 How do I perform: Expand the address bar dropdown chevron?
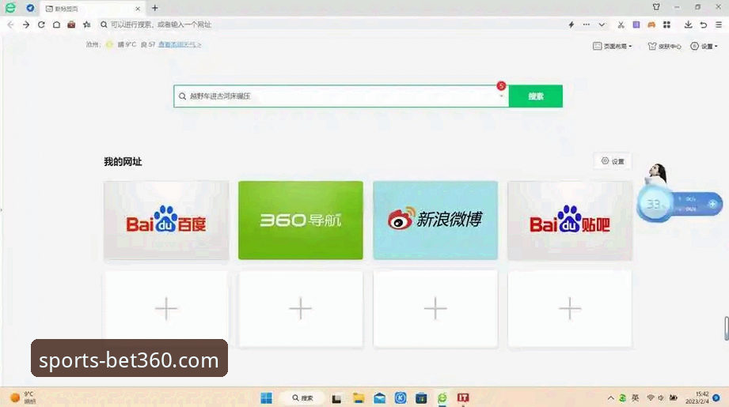[602, 24]
